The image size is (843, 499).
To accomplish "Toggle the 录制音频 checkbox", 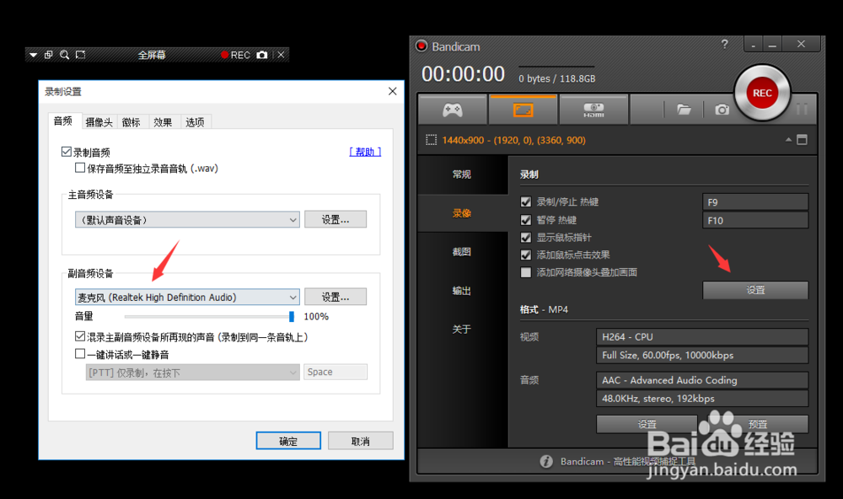I will point(67,153).
